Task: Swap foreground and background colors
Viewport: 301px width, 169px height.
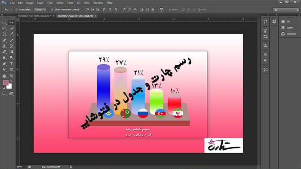Action: 11,81
